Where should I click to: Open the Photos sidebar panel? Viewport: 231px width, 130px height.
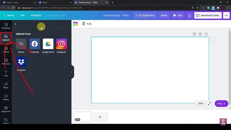pos(6,50)
